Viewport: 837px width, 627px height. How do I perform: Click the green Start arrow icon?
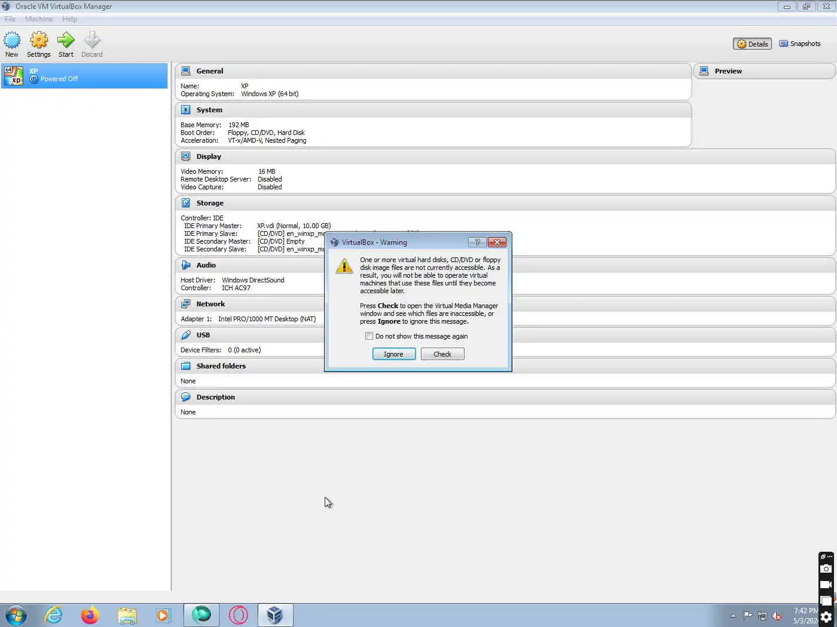pyautogui.click(x=66, y=41)
